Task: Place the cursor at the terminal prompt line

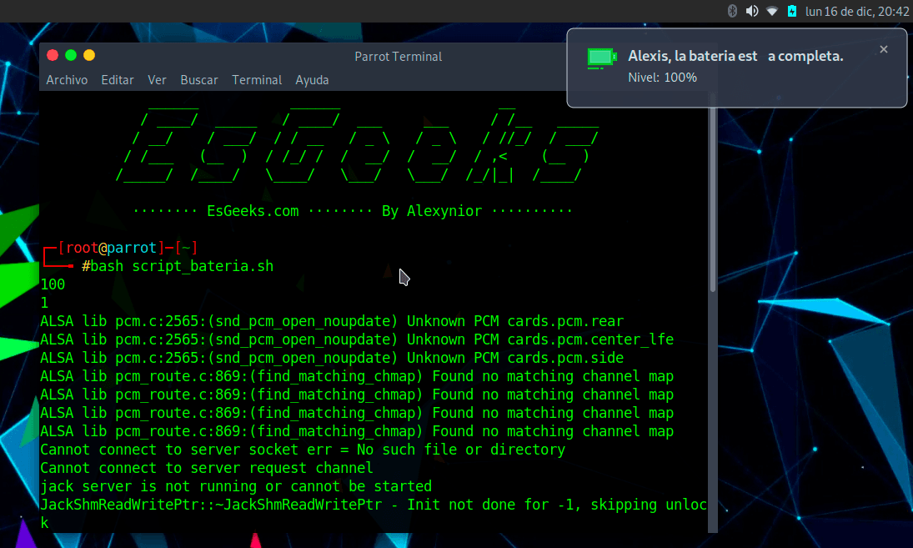Action: pos(175,265)
